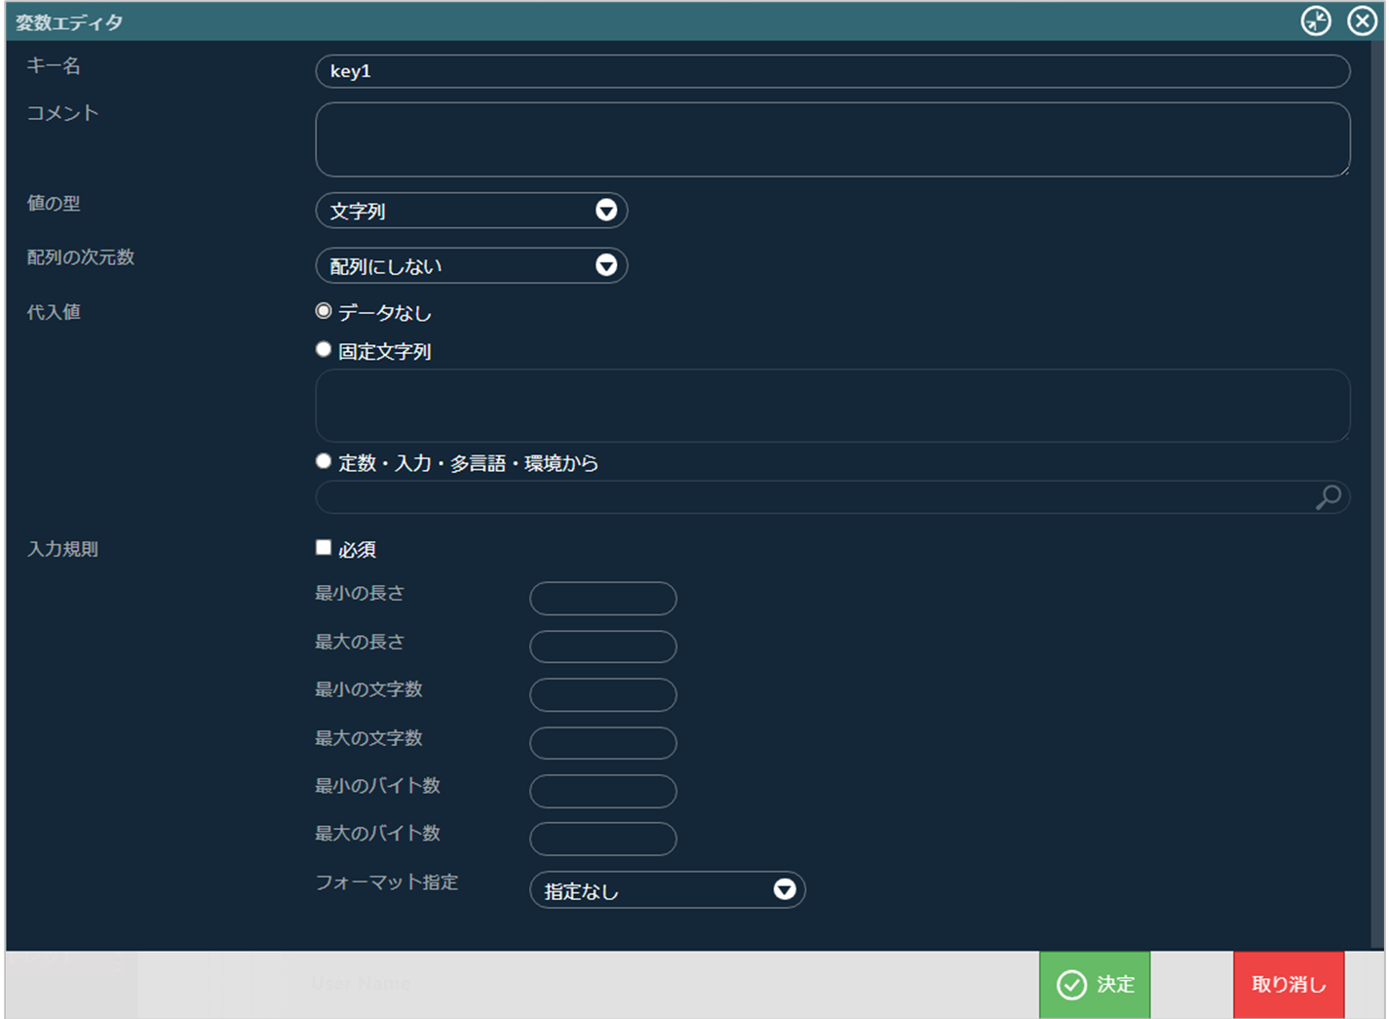Focus the 最大の長さ input box
Viewport: 1389px width, 1019px height.
(602, 647)
